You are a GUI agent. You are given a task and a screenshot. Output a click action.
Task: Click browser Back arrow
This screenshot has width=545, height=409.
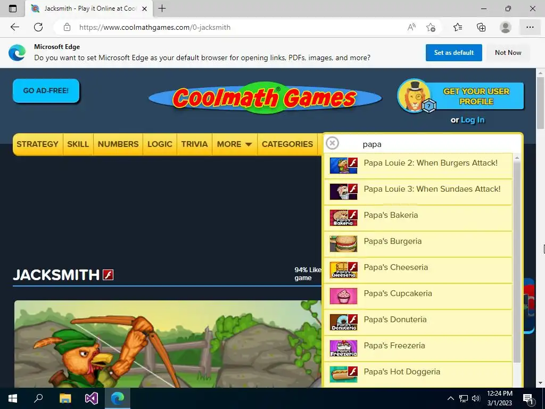[14, 27]
